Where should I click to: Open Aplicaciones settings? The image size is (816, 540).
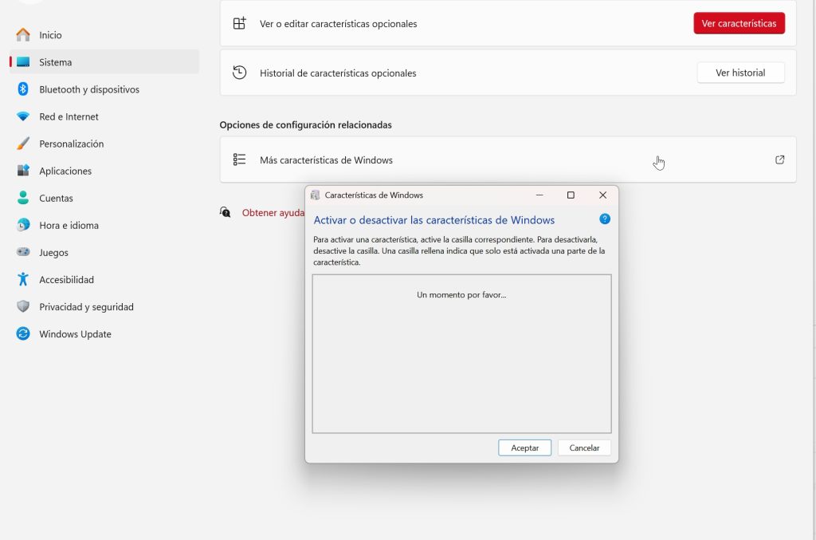(x=104, y=171)
